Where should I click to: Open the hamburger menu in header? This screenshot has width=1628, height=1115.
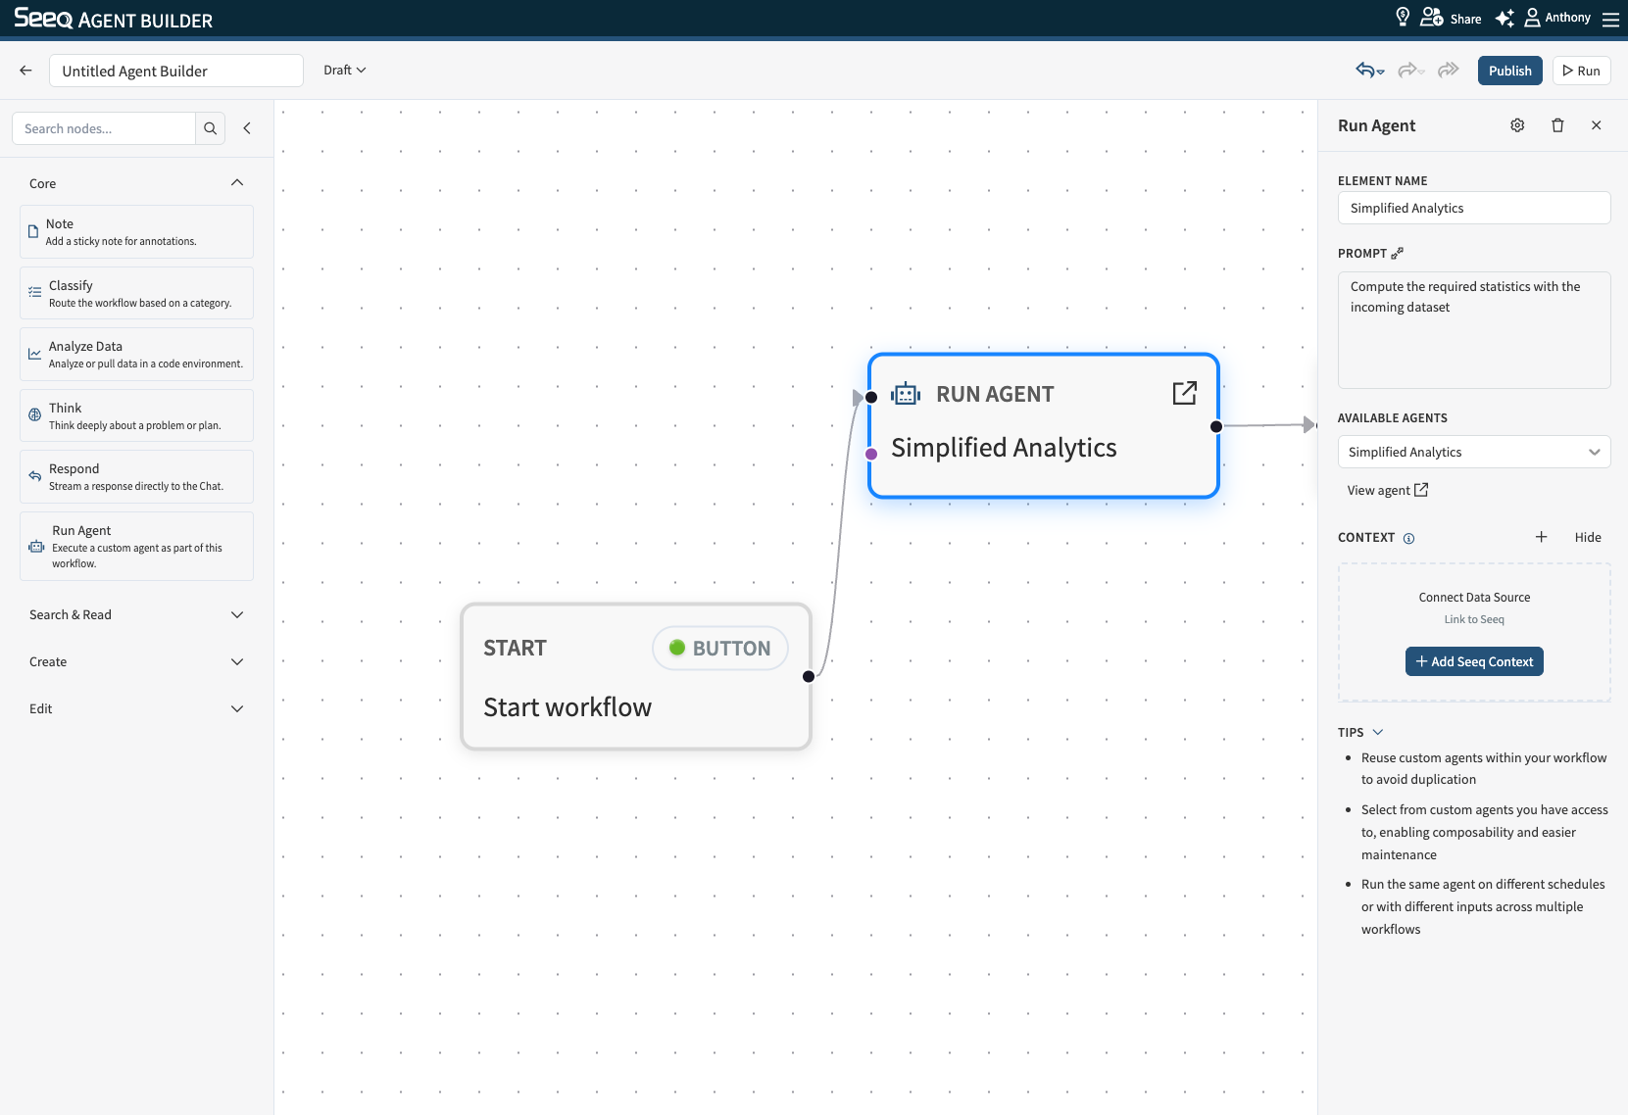[x=1610, y=19]
